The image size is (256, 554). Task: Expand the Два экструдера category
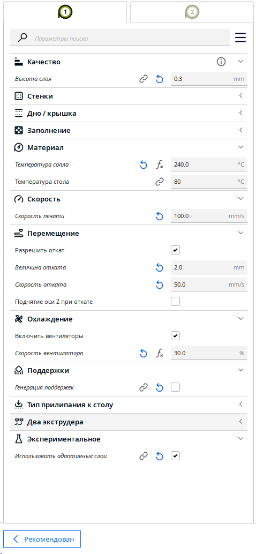tap(129, 422)
